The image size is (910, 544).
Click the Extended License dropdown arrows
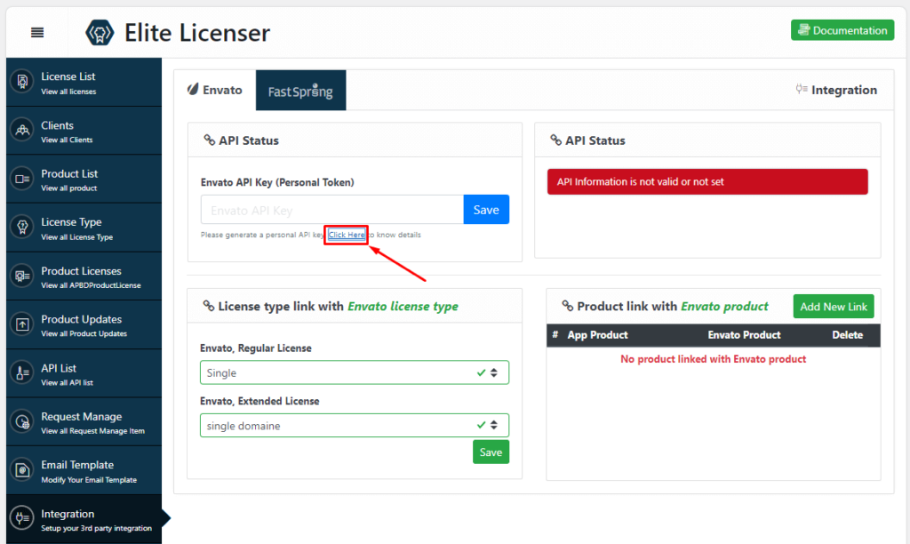pos(494,426)
